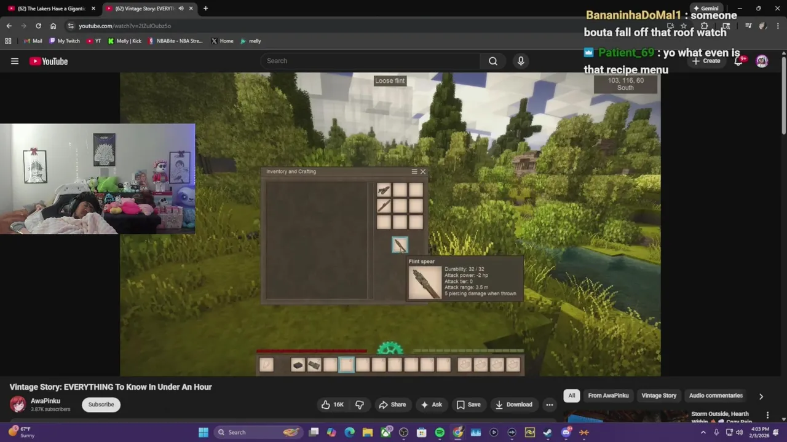787x442 pixels.
Task: Open YouTube notifications bell
Action: (x=738, y=61)
